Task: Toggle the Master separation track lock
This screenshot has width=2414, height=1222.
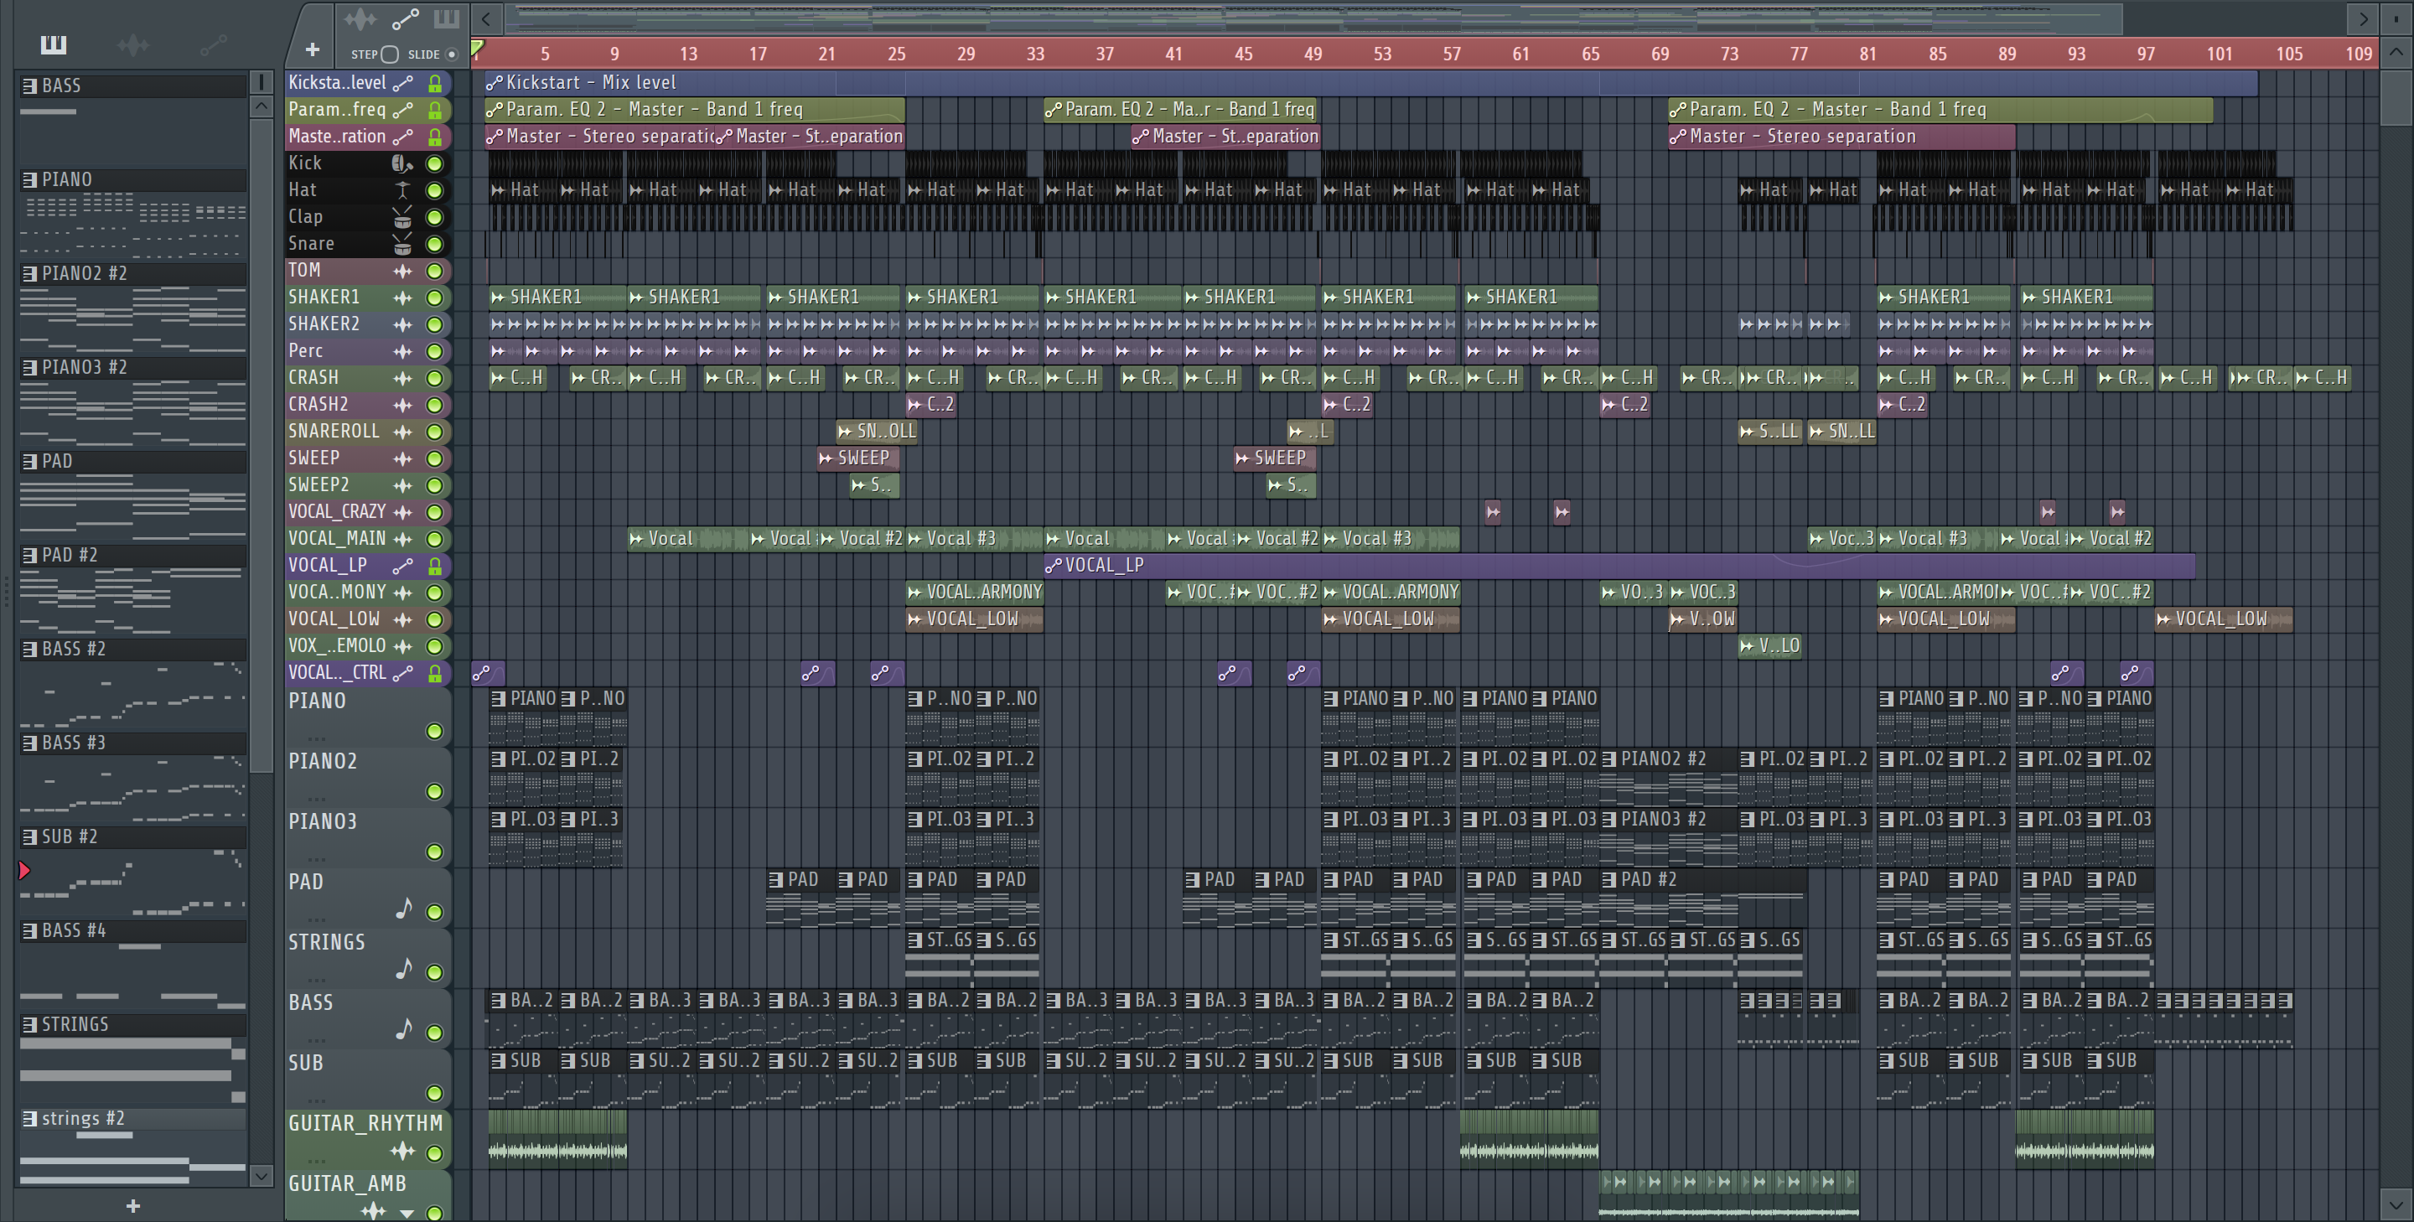Action: click(435, 137)
